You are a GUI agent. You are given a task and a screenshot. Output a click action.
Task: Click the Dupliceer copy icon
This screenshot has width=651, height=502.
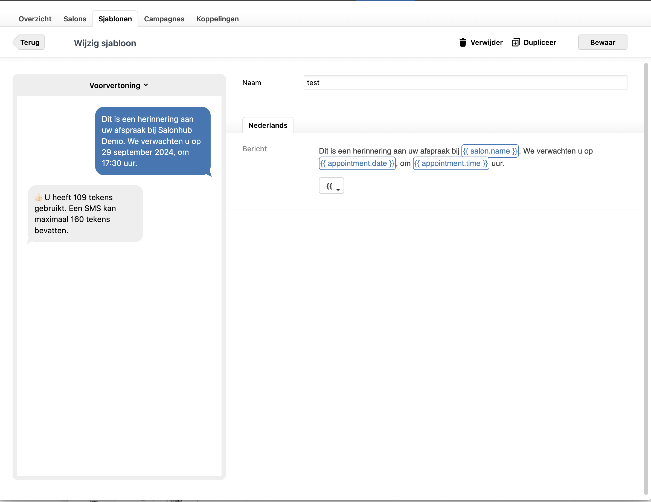pyautogui.click(x=516, y=42)
